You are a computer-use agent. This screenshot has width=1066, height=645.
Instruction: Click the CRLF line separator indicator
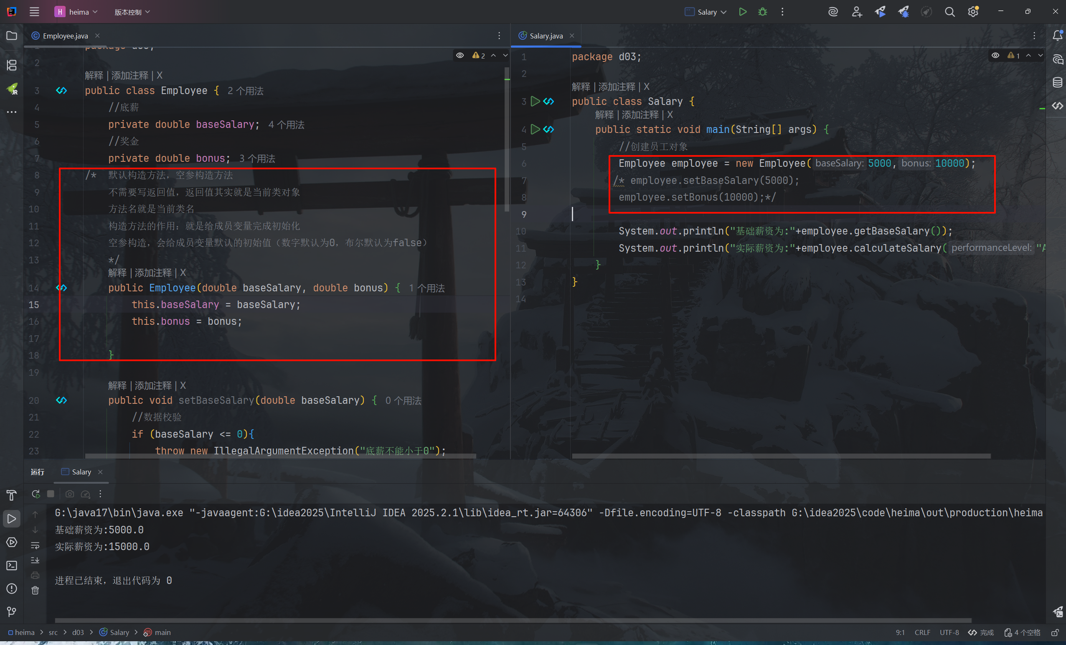click(x=922, y=632)
